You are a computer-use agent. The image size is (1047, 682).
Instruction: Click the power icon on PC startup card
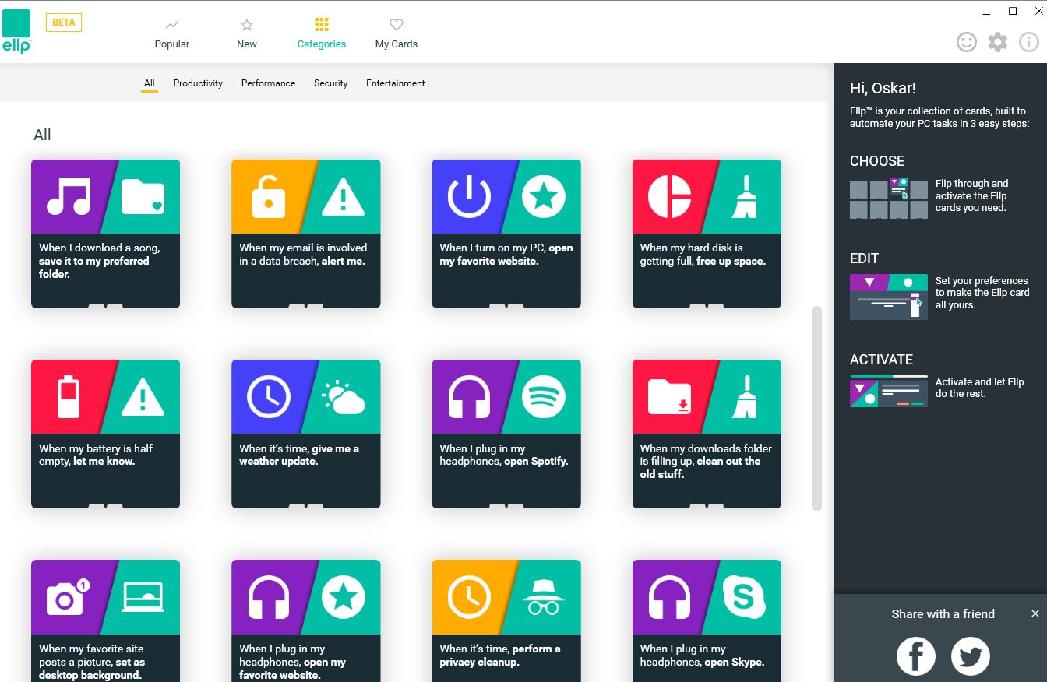click(469, 196)
